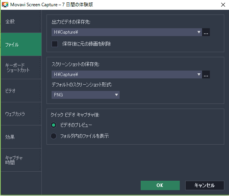Browse for output video folder with ... button
229x196 pixels.
click(206, 32)
